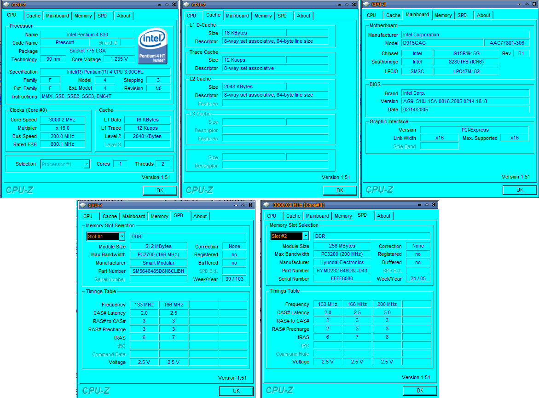Open window menu icon of Mainboard tab window

[366, 4]
